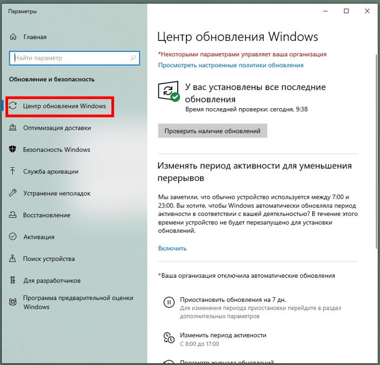Image resolution: width=380 pixels, height=365 pixels.
Task: Minimize the Параметры window
Action: coord(326,11)
